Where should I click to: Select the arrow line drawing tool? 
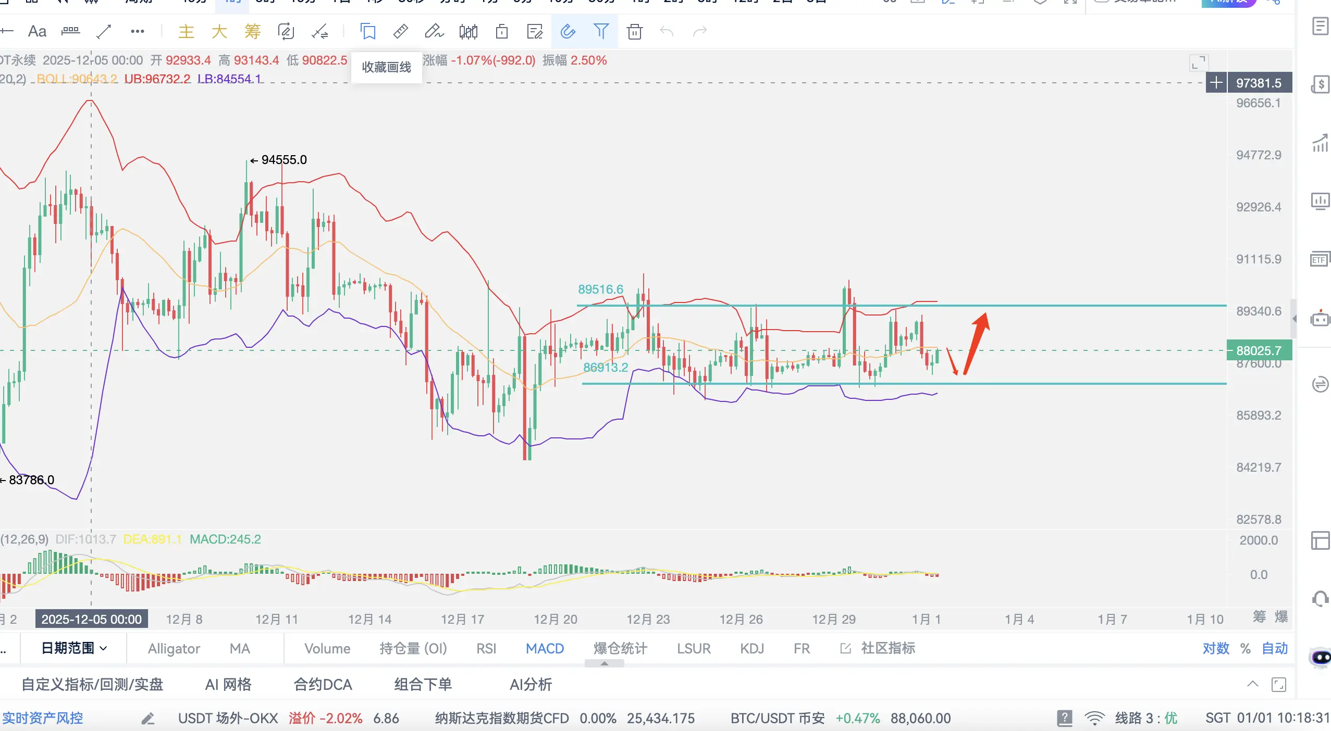[x=104, y=32]
